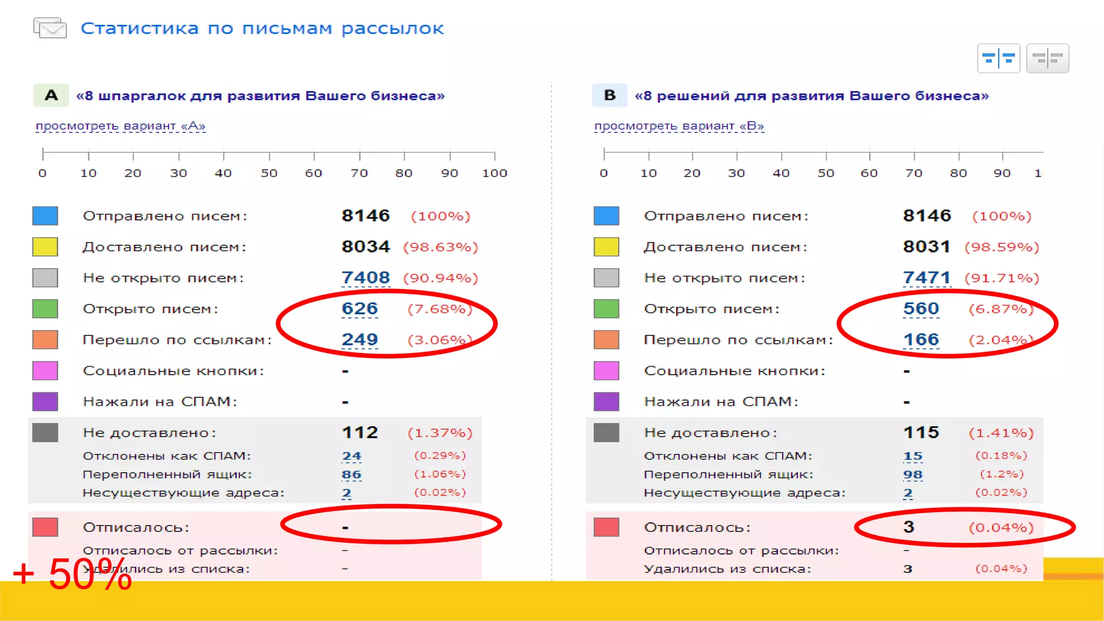
Task: Open variant A rejected-as-spam count 24
Action: click(351, 456)
